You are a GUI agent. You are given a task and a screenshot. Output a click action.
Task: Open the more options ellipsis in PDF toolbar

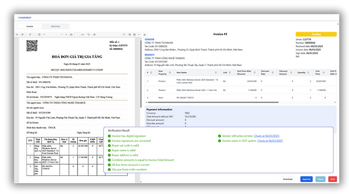point(139,34)
